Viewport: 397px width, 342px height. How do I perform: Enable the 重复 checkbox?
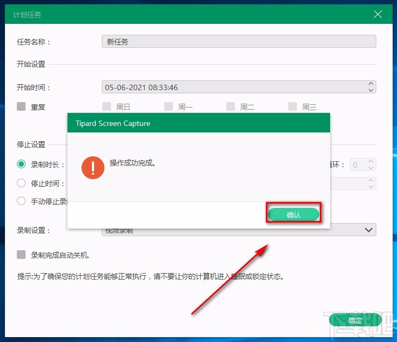coord(21,106)
